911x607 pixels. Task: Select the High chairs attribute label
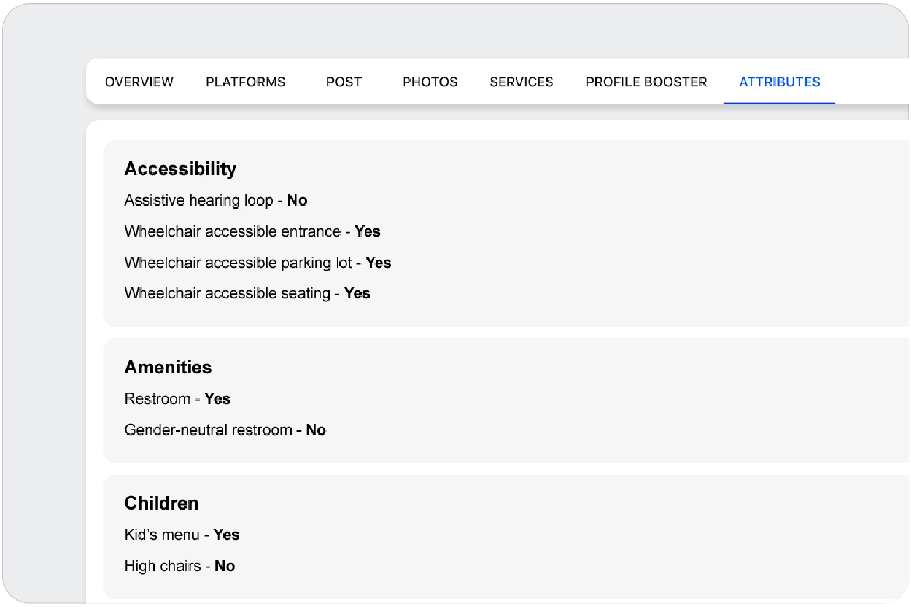tap(162, 566)
